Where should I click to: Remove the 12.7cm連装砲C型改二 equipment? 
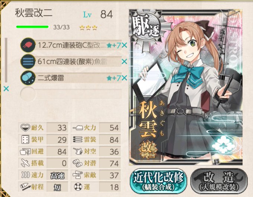click(x=124, y=45)
